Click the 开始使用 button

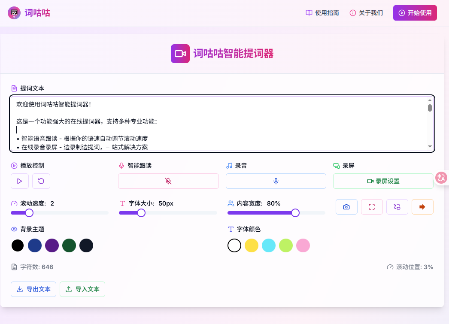[x=415, y=13]
